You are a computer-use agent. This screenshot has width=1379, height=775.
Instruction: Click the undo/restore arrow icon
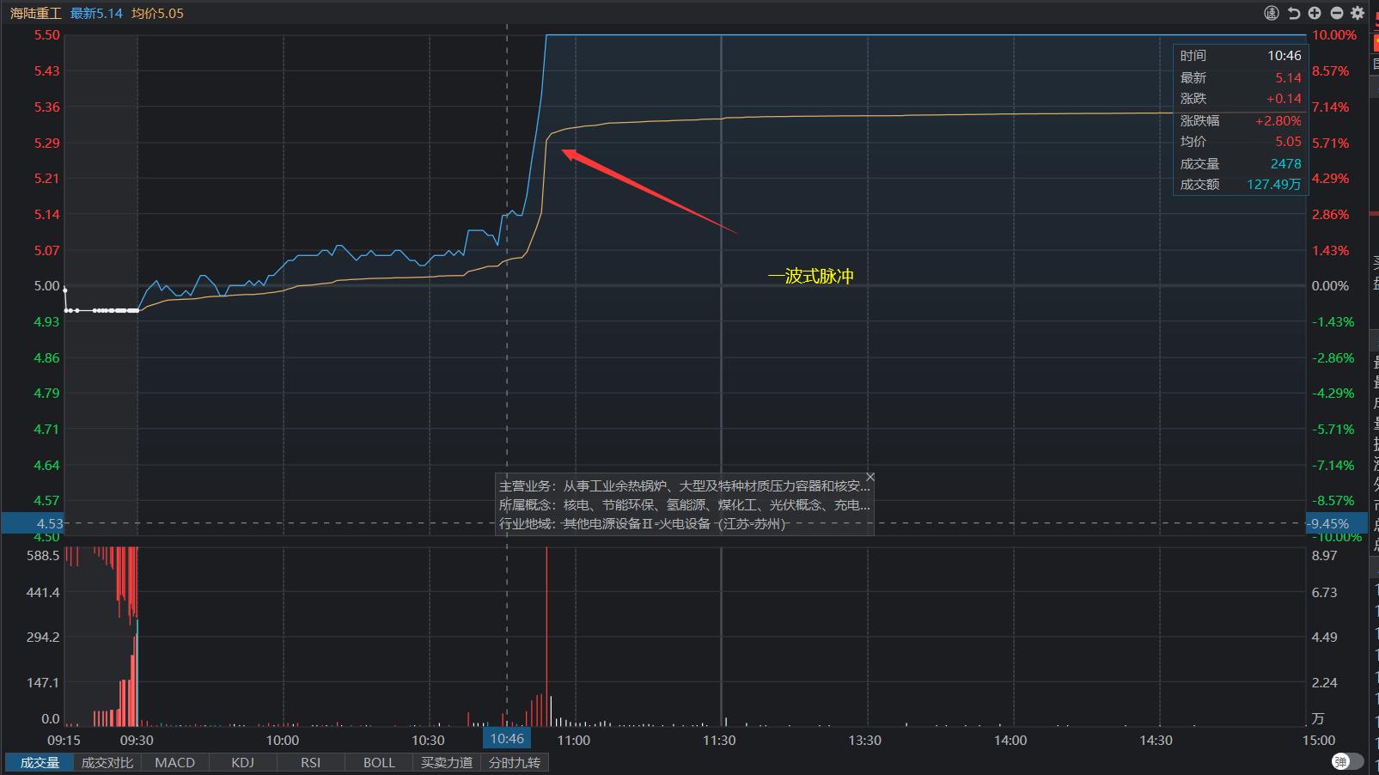[x=1294, y=13]
